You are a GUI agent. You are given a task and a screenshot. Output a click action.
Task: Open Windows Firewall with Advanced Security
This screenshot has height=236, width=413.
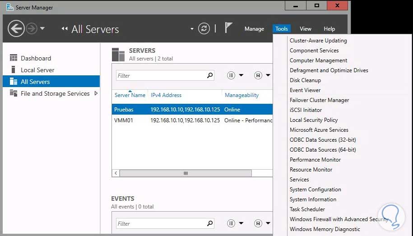click(x=339, y=219)
